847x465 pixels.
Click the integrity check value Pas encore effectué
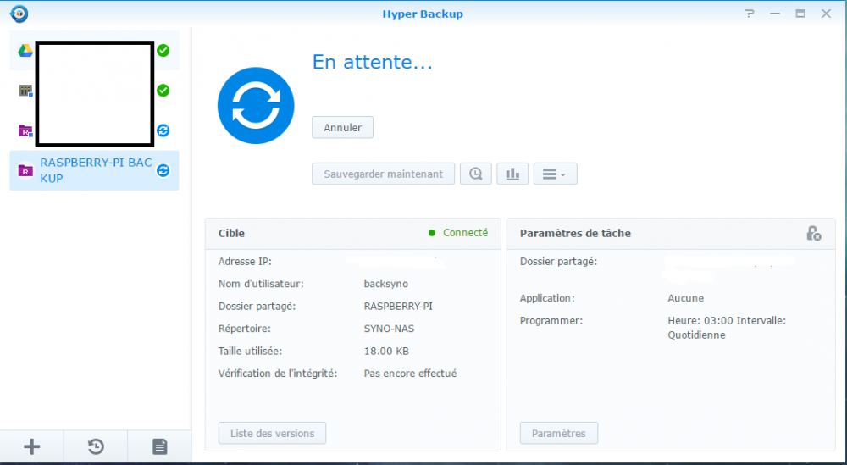click(410, 374)
